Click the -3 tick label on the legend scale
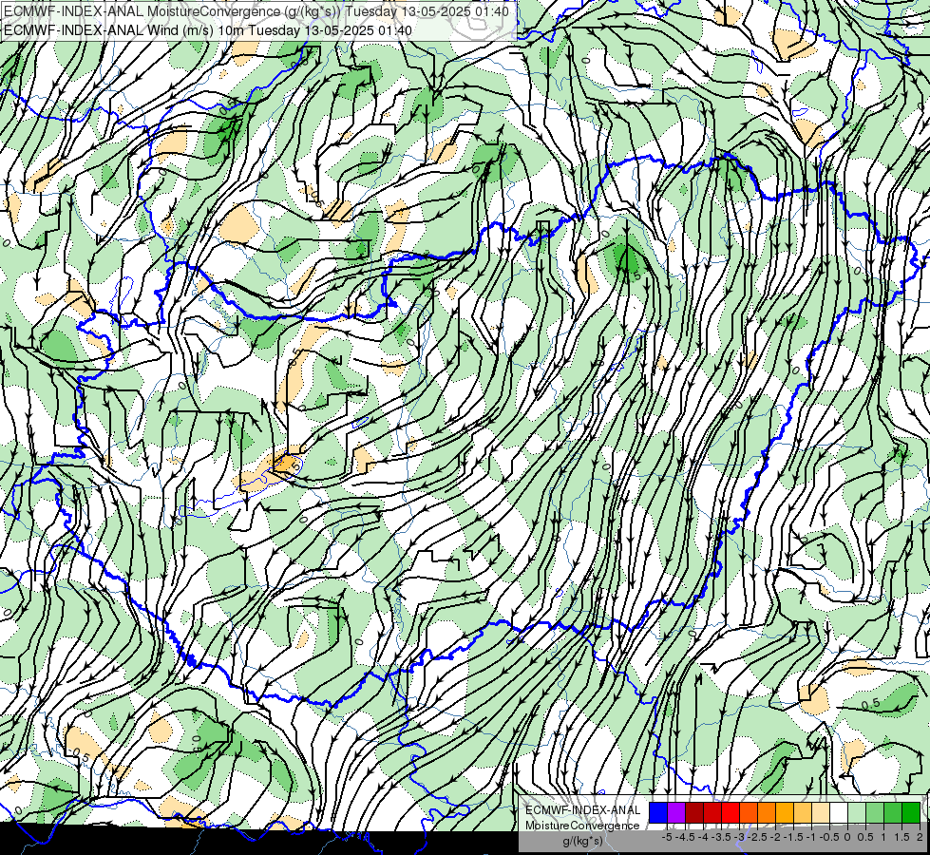 tap(740, 837)
